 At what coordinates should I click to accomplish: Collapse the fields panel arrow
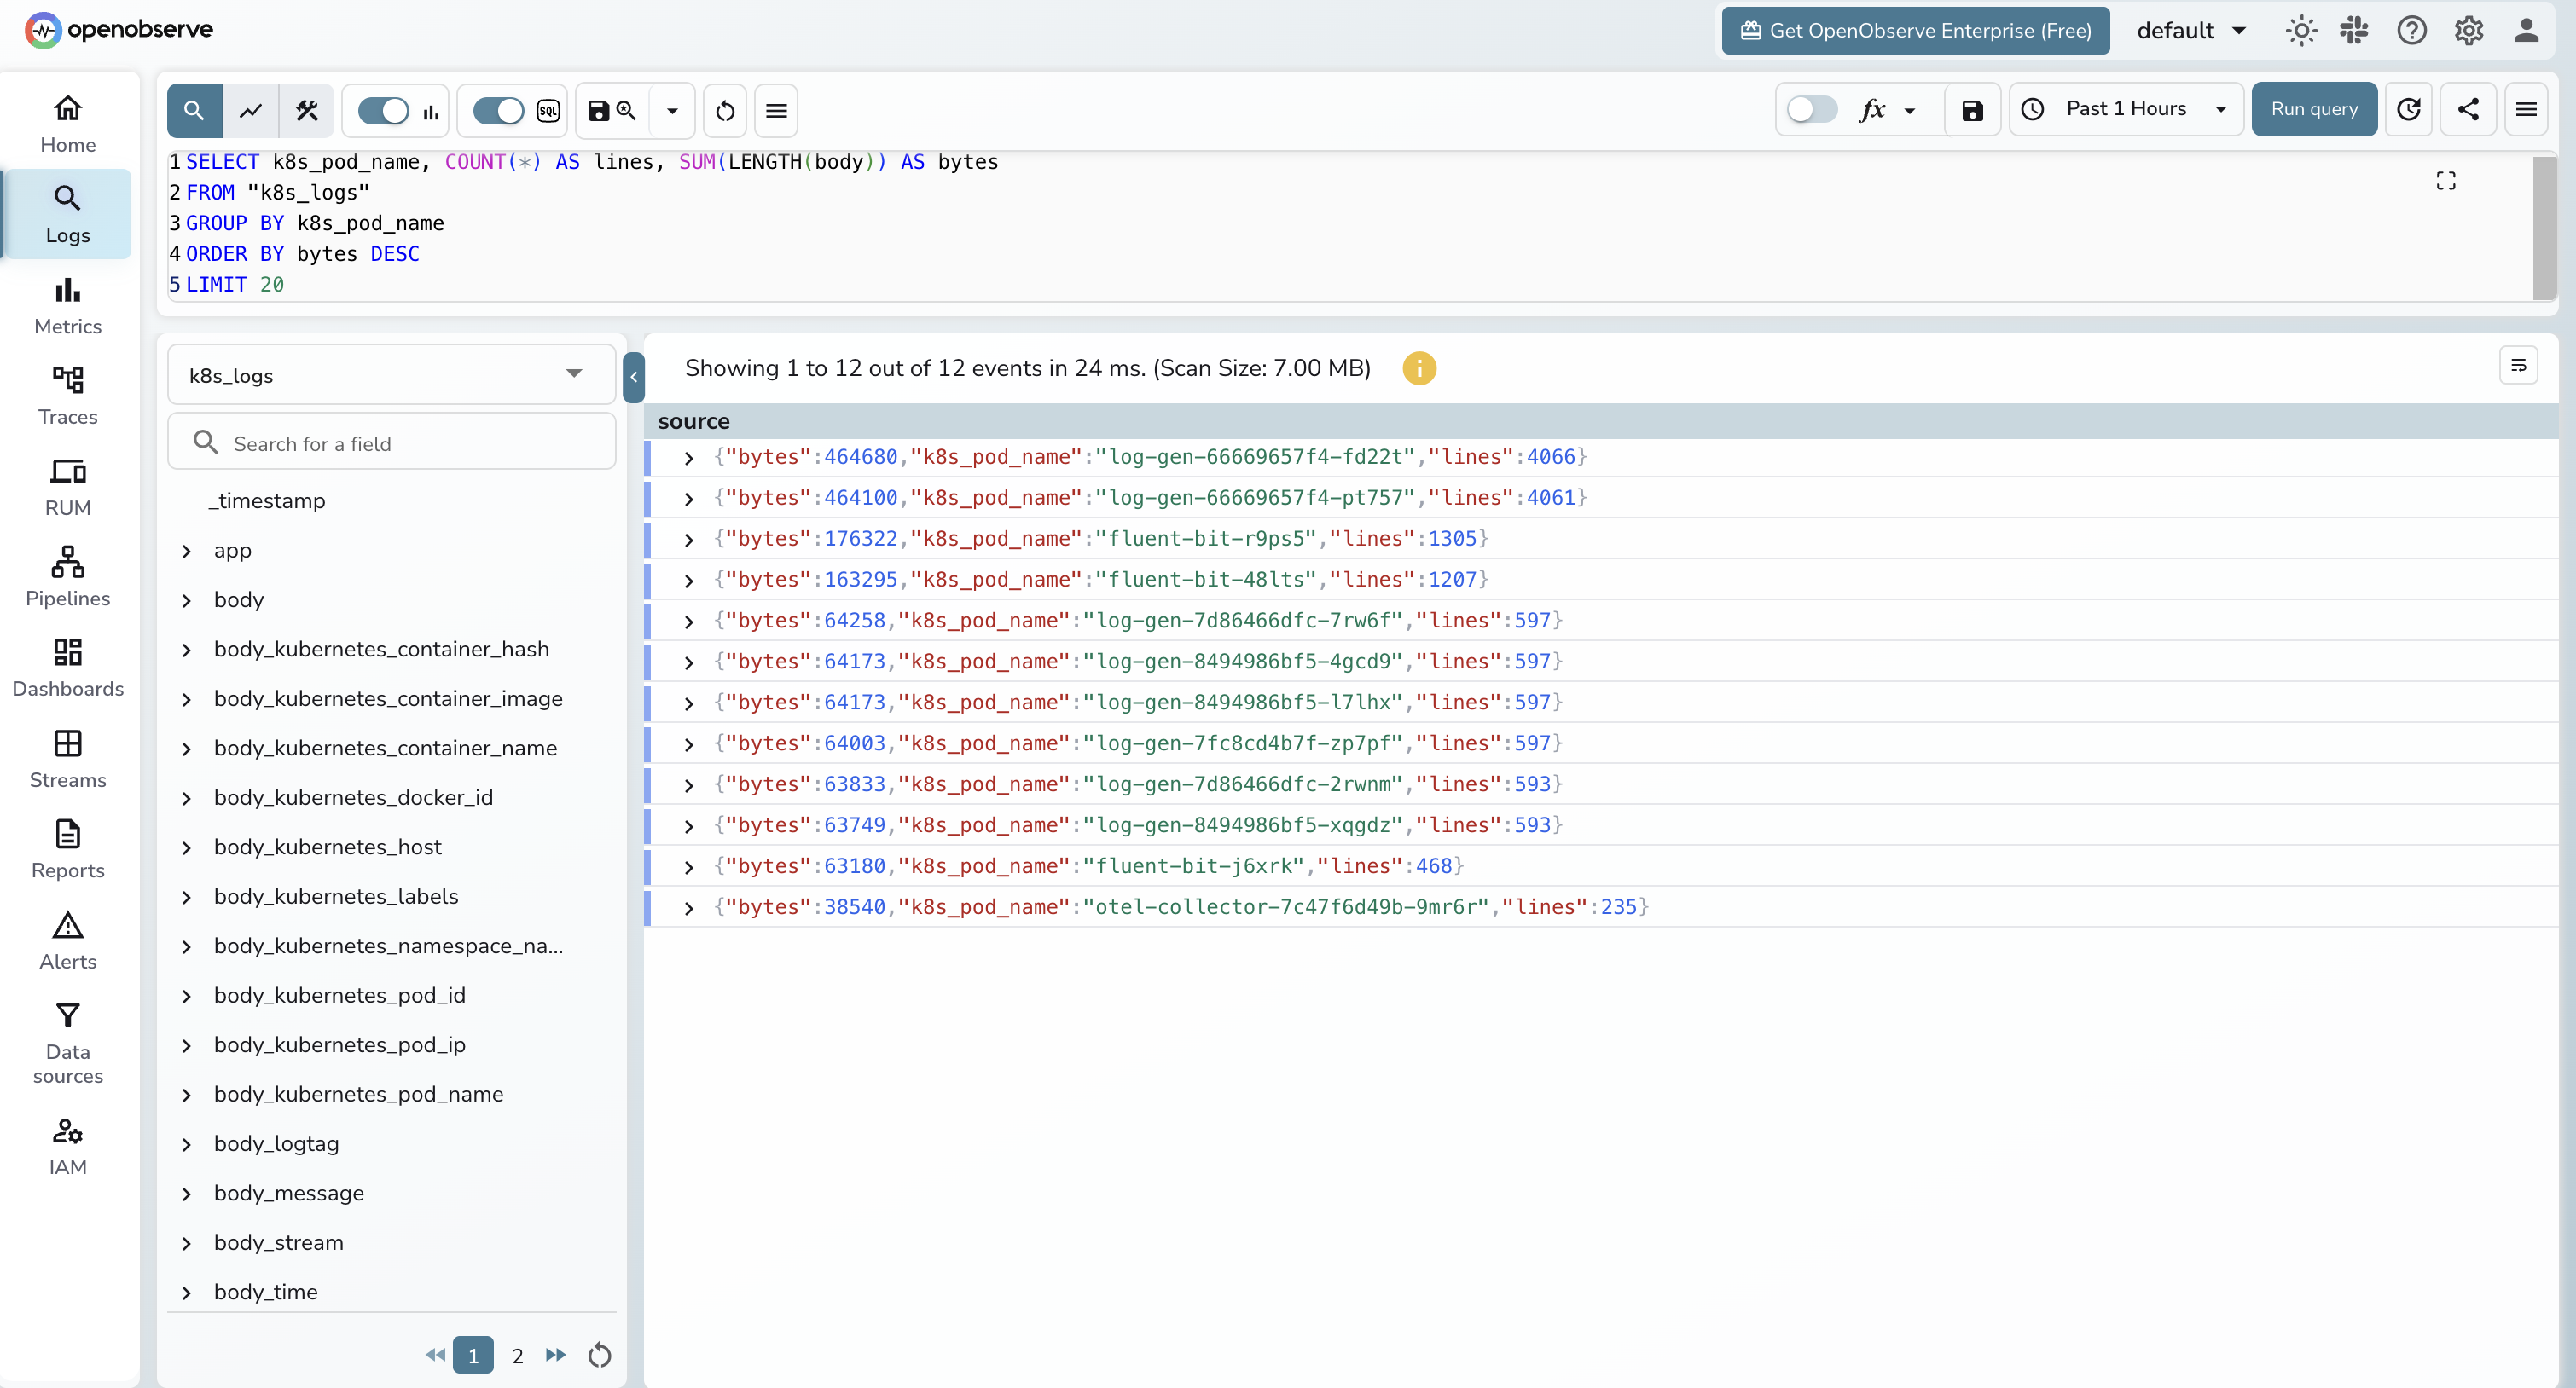point(634,377)
